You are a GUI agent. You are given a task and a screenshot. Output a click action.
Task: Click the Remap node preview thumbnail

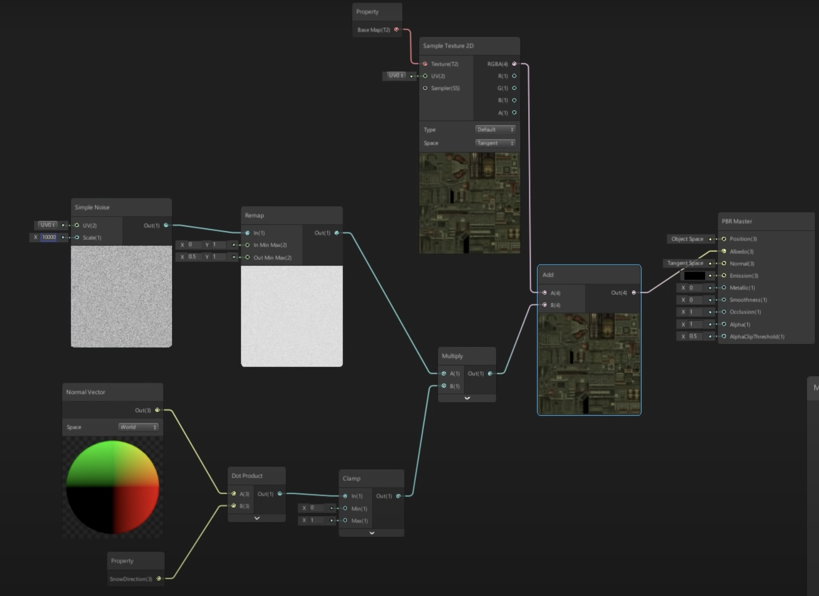[292, 316]
